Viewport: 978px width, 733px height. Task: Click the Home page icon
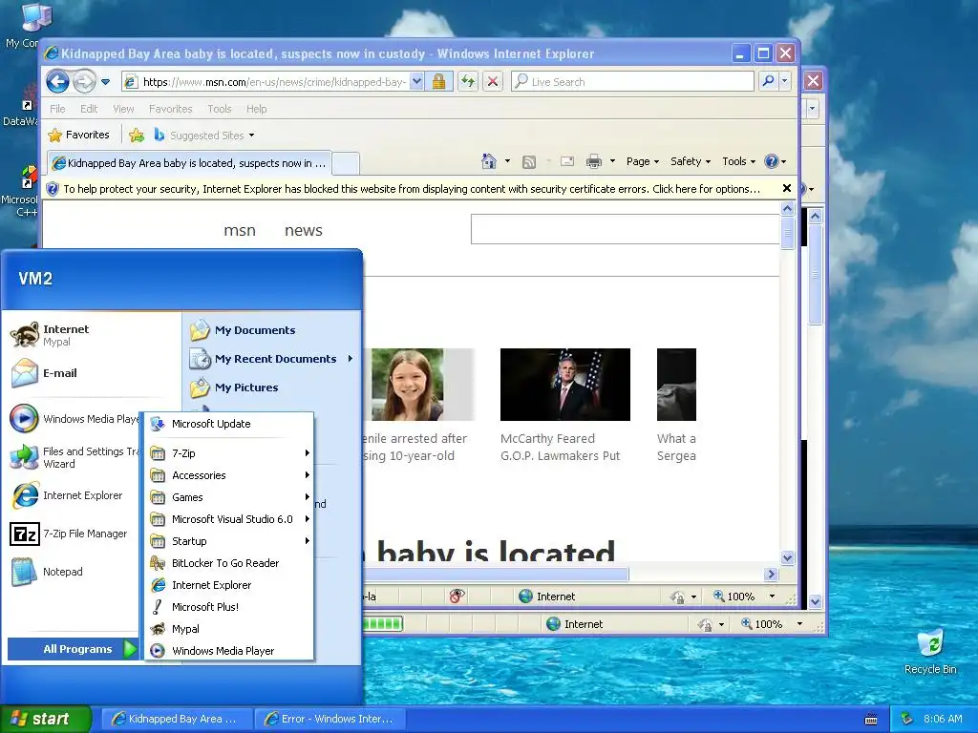coord(489,161)
